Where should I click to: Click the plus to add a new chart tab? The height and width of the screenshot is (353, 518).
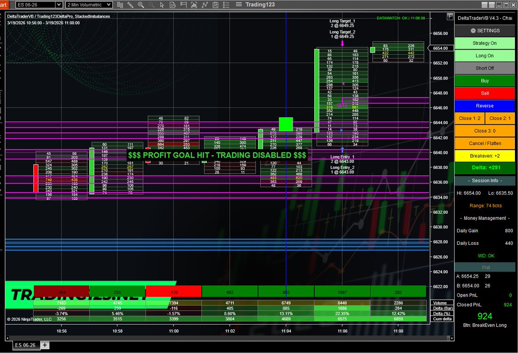click(44, 345)
